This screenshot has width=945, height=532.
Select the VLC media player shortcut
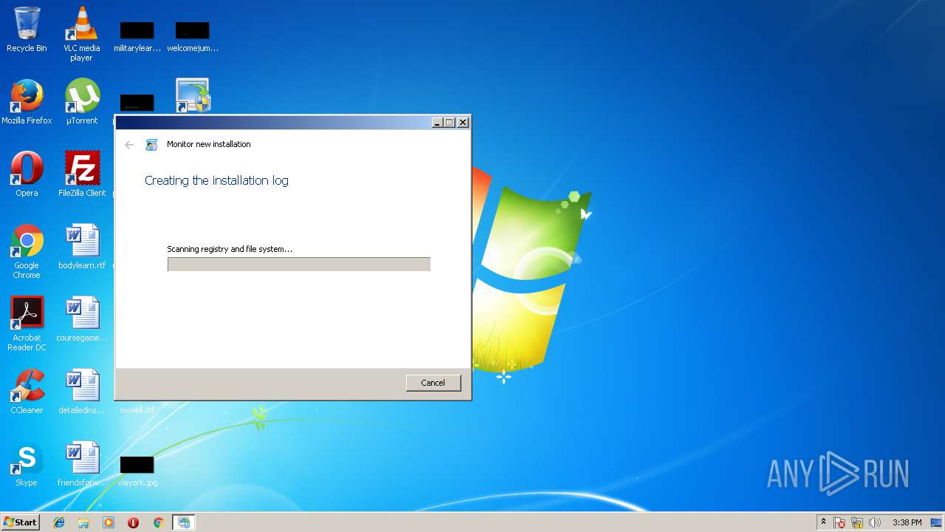coord(82,34)
